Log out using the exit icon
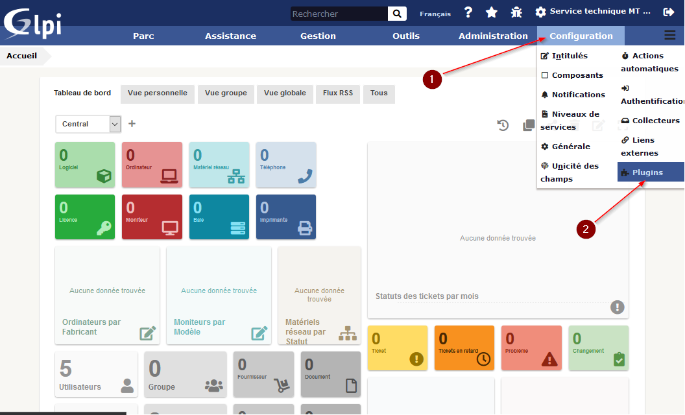The width and height of the screenshot is (685, 415). [x=669, y=12]
